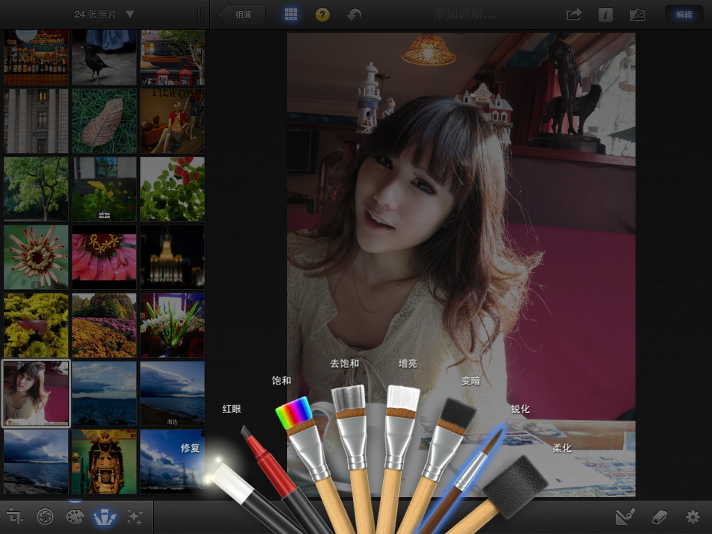Select the red zinnia flower thumbnail
This screenshot has width=712, height=534.
(x=104, y=256)
